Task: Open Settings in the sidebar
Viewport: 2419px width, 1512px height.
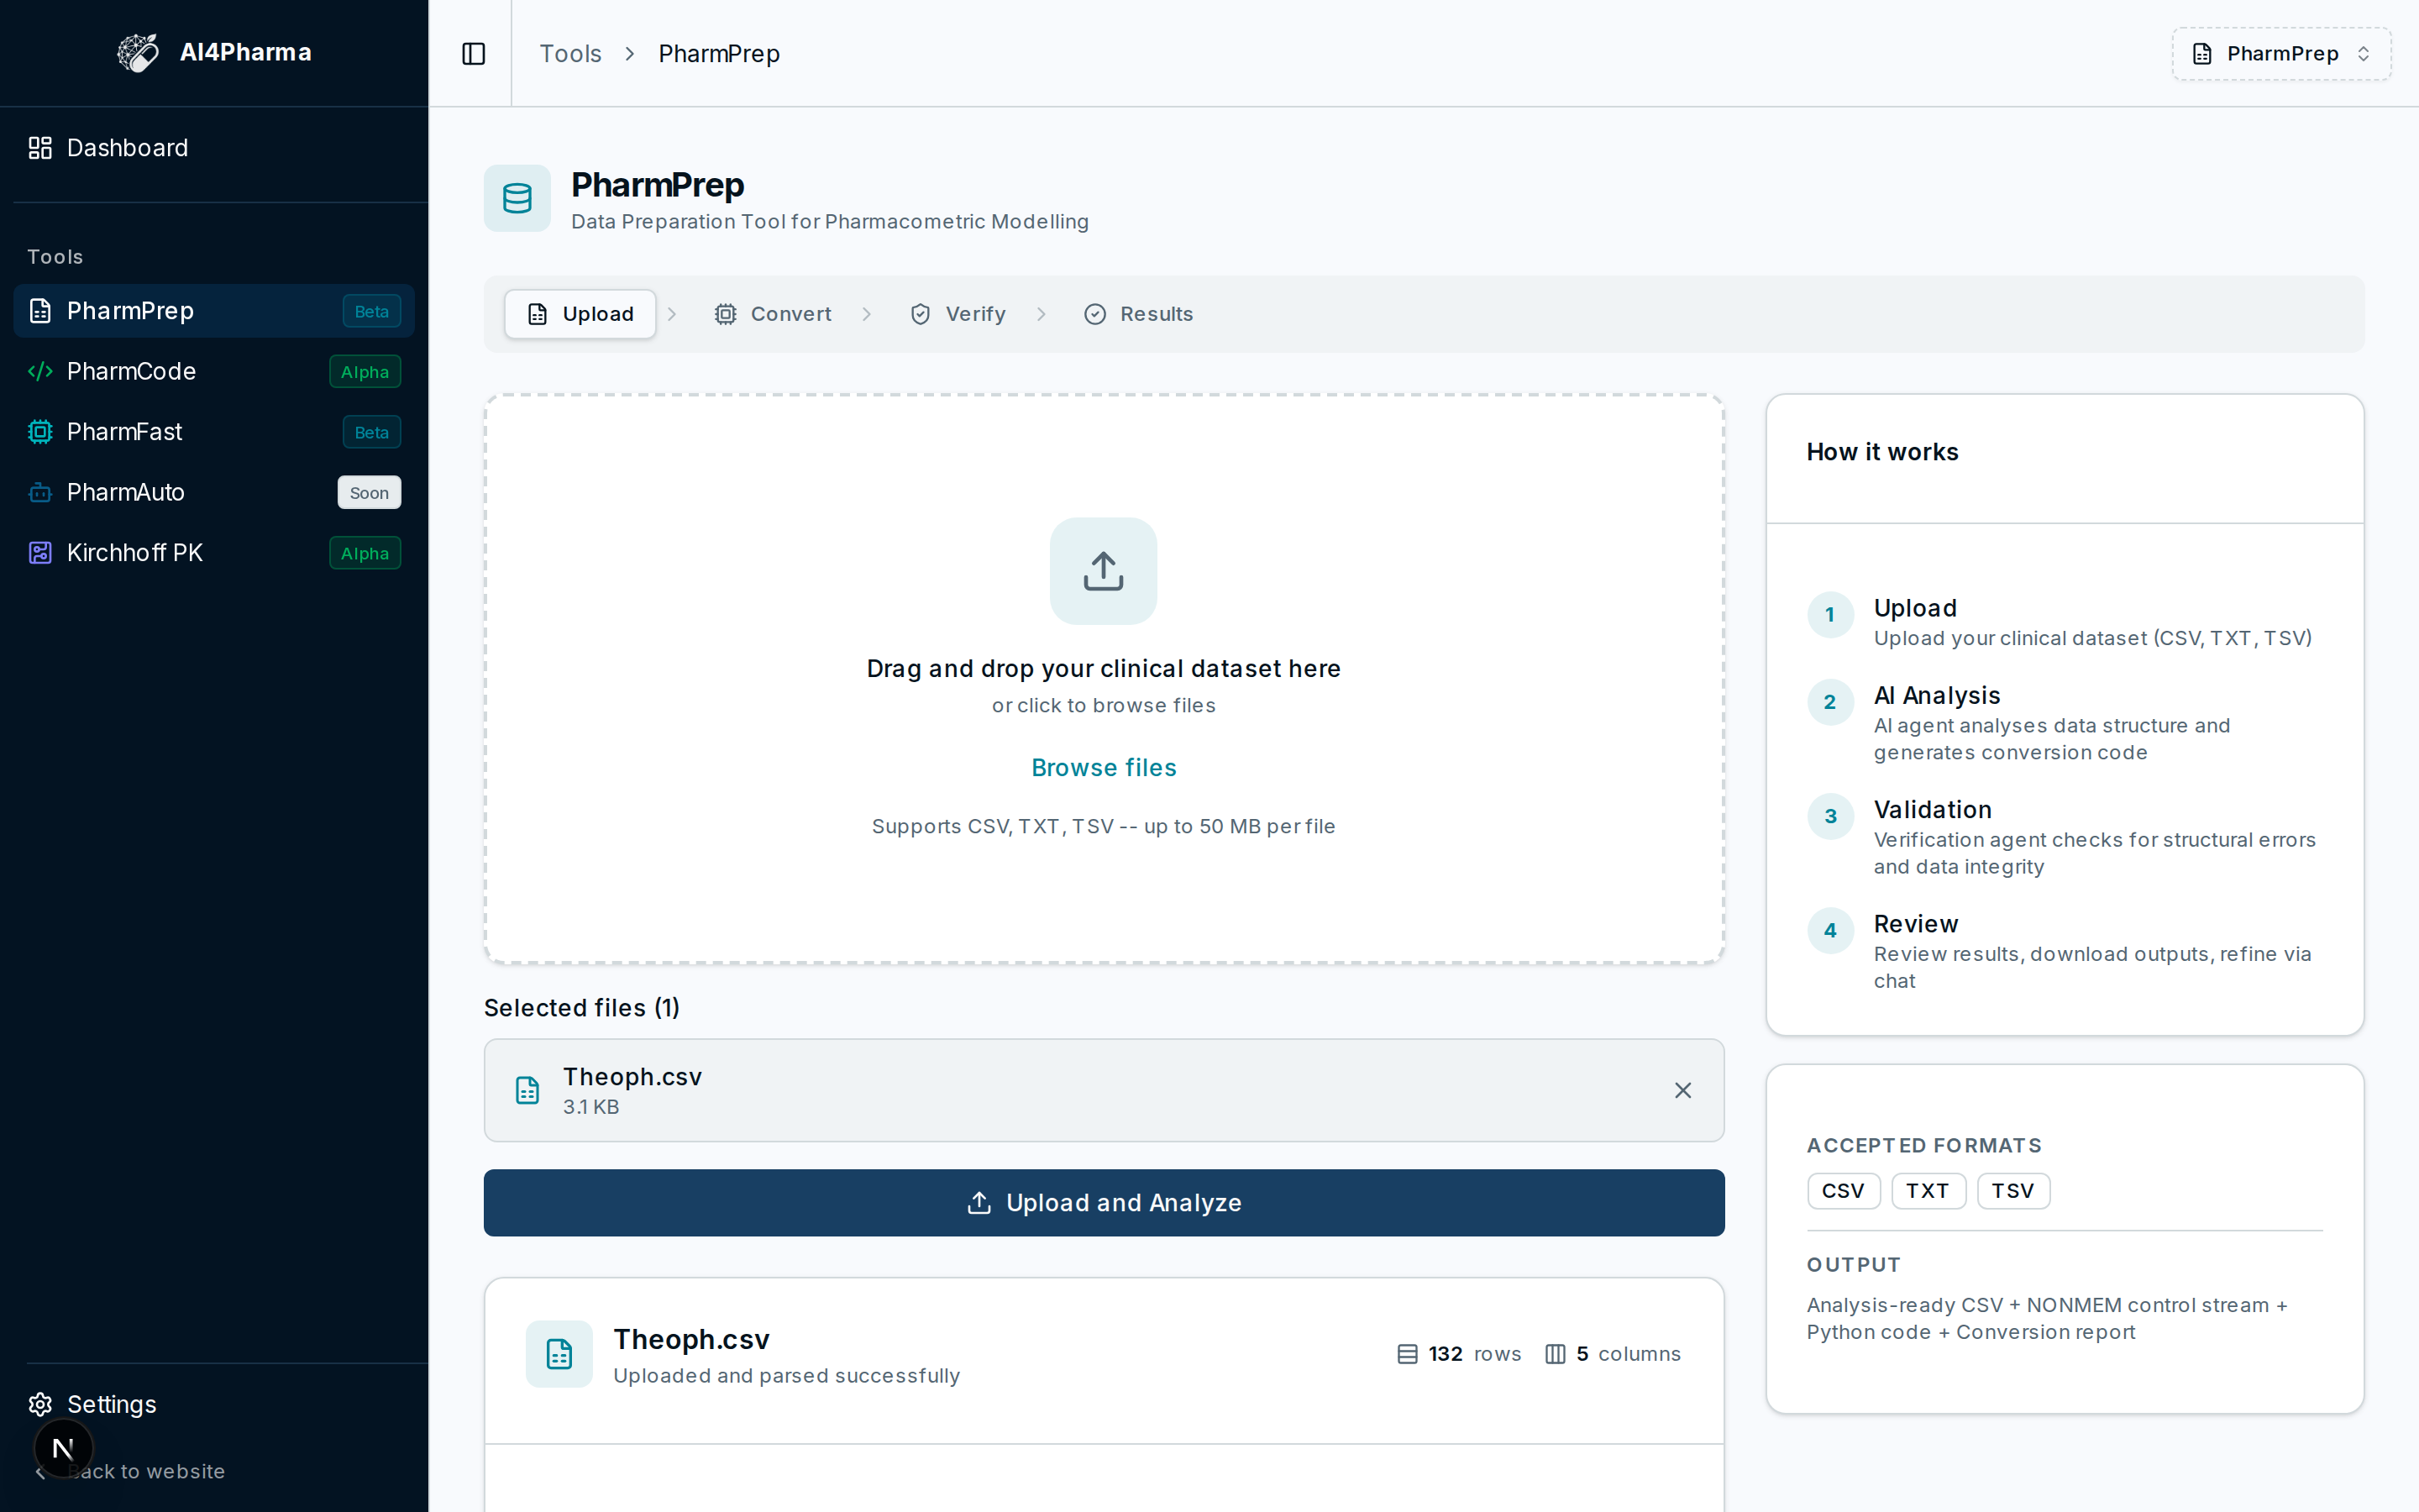Action: click(x=214, y=1404)
